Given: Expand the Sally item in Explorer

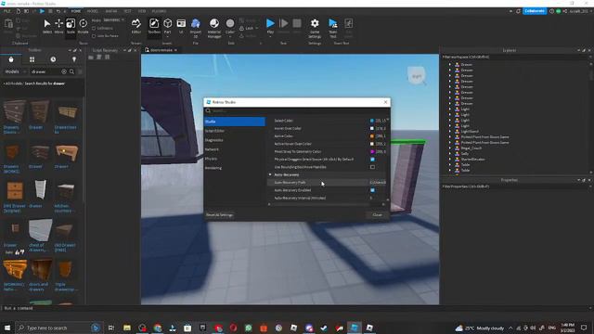Looking at the screenshot, I should [x=450, y=154].
